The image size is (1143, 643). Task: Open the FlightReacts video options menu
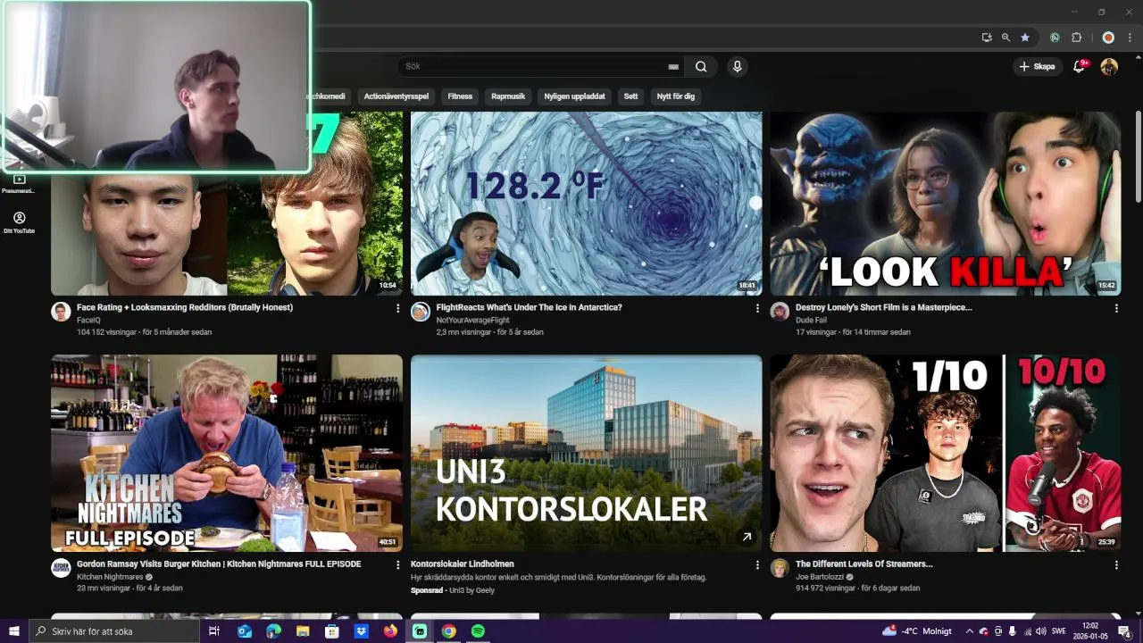(757, 308)
